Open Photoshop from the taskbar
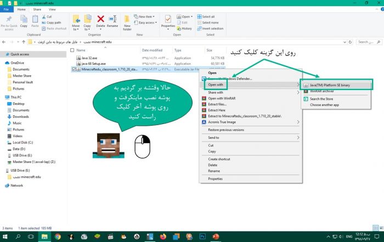The image size is (384, 242). [x=202, y=237]
